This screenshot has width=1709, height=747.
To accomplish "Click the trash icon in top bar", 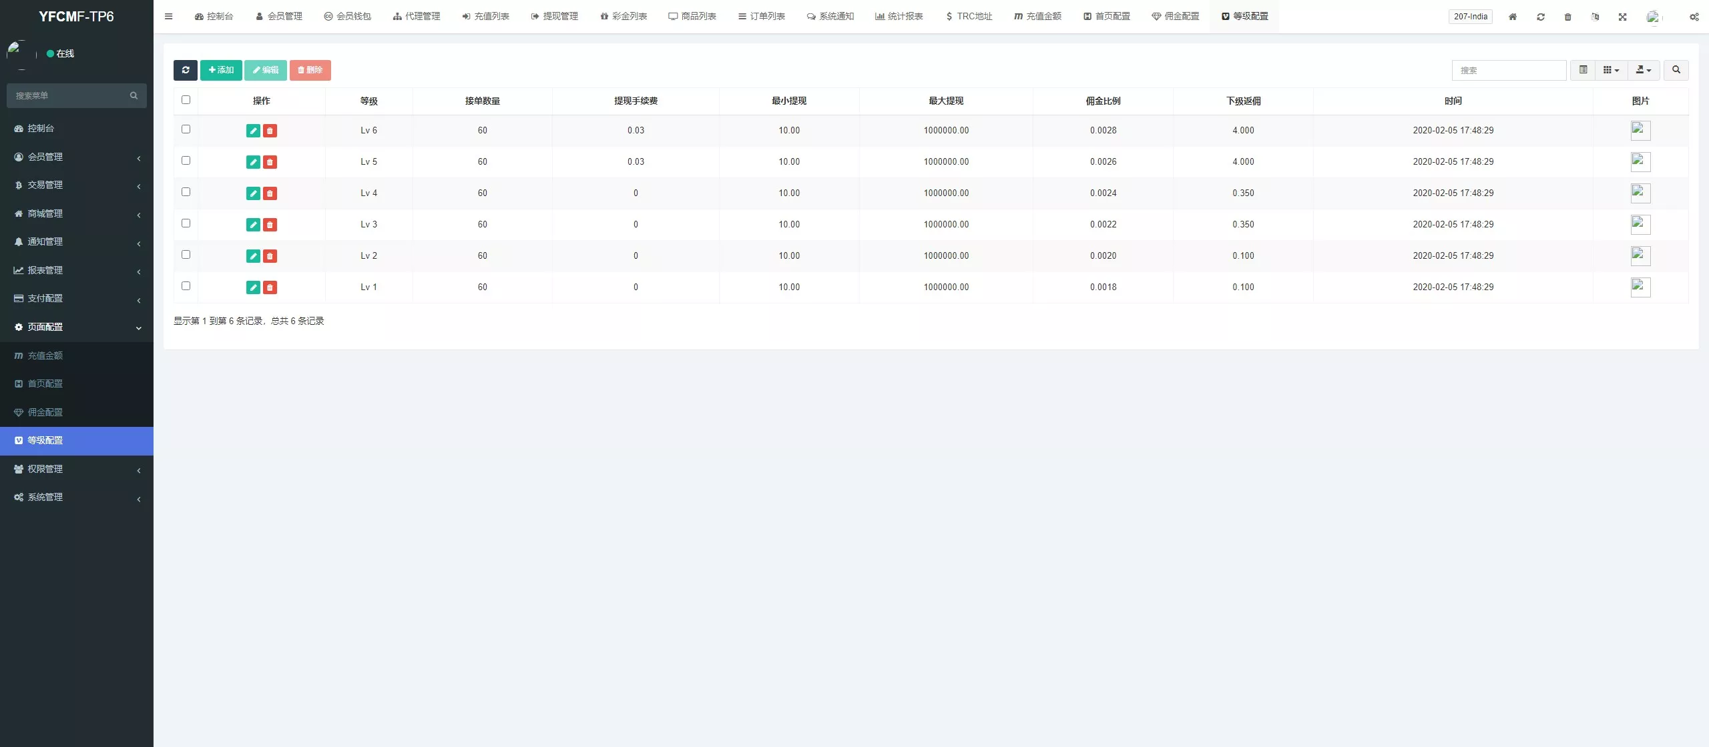I will [1567, 17].
